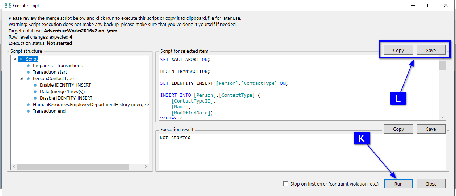Click the script viewer vertical scrollbar thumb

click(x=442, y=66)
